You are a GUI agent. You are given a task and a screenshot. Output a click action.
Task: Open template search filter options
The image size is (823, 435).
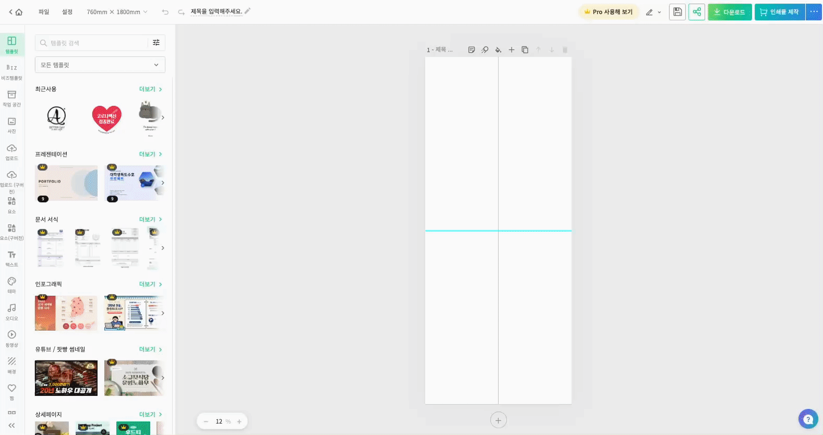pos(156,43)
